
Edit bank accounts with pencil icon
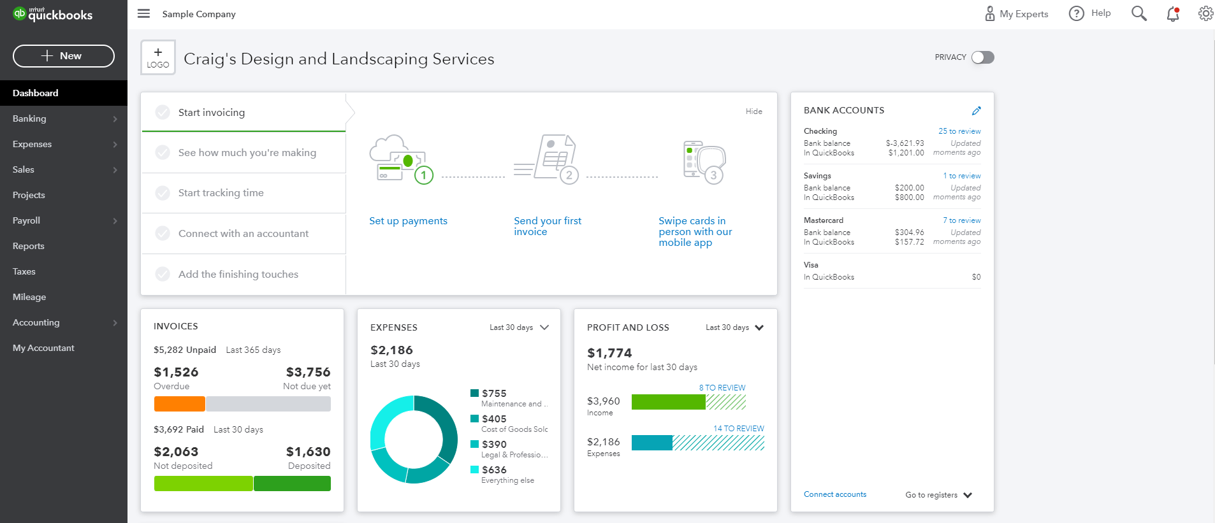[x=976, y=110]
